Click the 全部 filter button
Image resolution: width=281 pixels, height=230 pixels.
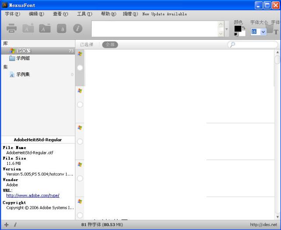110,45
